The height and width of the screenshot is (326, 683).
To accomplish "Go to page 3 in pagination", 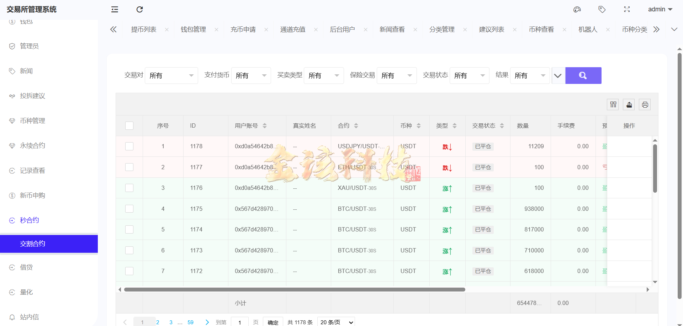I will [171, 322].
